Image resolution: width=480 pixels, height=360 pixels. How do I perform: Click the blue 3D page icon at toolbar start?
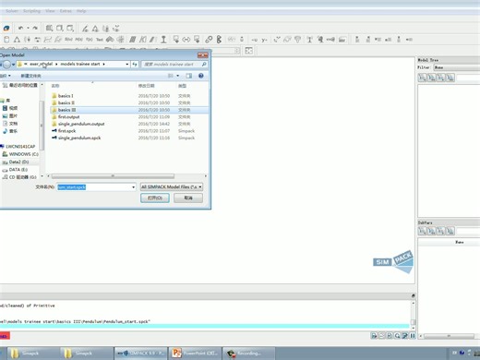pos(6,29)
